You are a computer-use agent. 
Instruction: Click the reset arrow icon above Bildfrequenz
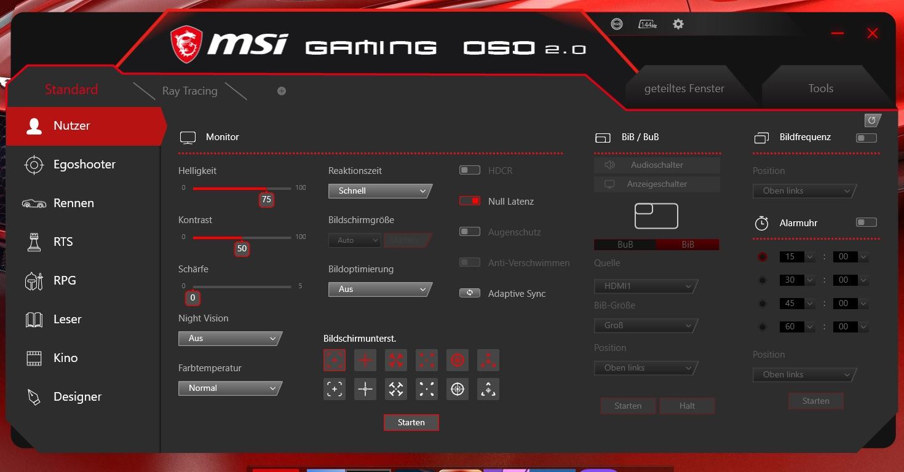(x=872, y=120)
